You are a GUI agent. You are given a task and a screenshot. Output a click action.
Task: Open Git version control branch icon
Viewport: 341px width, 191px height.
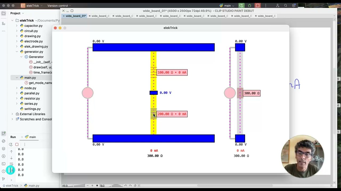(3, 179)
